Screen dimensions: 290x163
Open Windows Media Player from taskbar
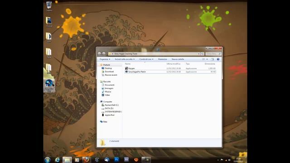coord(77,160)
